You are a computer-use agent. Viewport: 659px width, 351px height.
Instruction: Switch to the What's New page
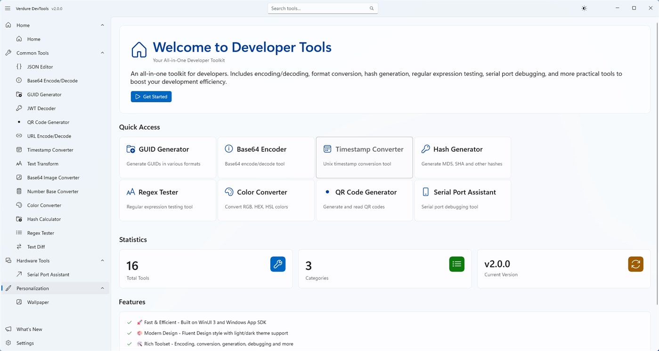[x=29, y=329]
